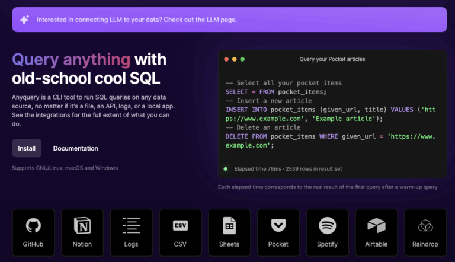Click the INSERT INTO pocket_items statement
455x262 pixels.
click(x=331, y=114)
